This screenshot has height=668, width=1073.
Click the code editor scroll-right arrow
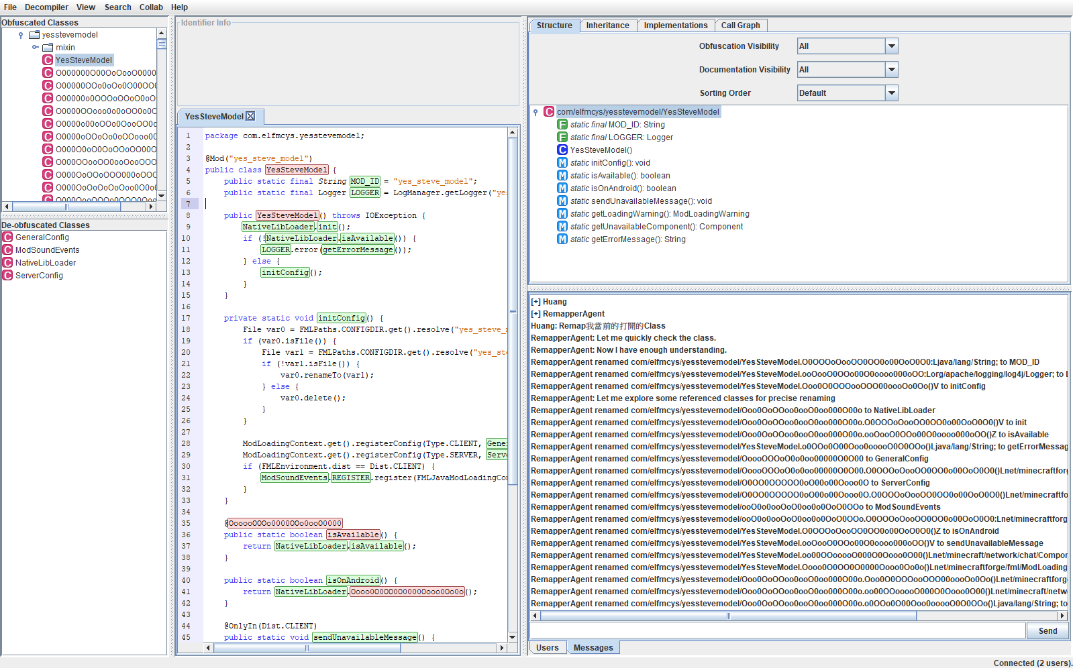pos(502,648)
